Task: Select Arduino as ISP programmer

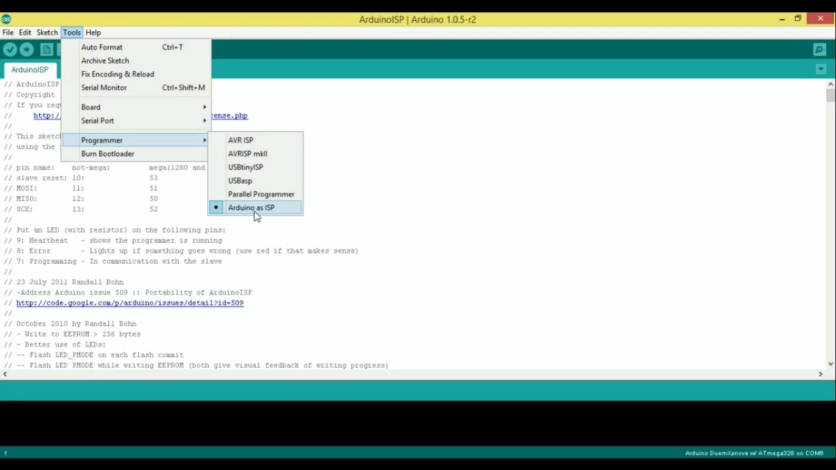Action: [x=252, y=207]
